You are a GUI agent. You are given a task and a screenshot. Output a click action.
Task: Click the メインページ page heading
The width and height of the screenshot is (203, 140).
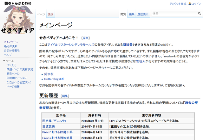[x=56, y=25]
